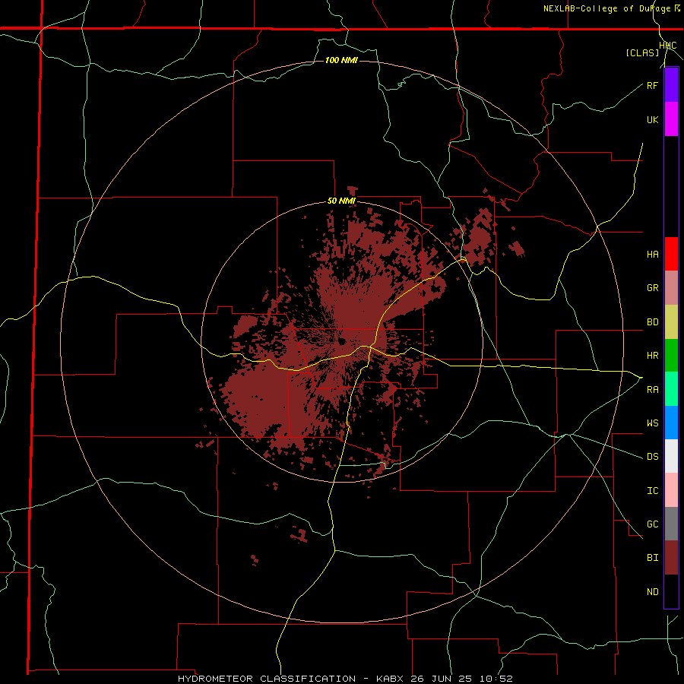Click the ND black legend swatch
The image size is (684, 684).
click(x=671, y=591)
